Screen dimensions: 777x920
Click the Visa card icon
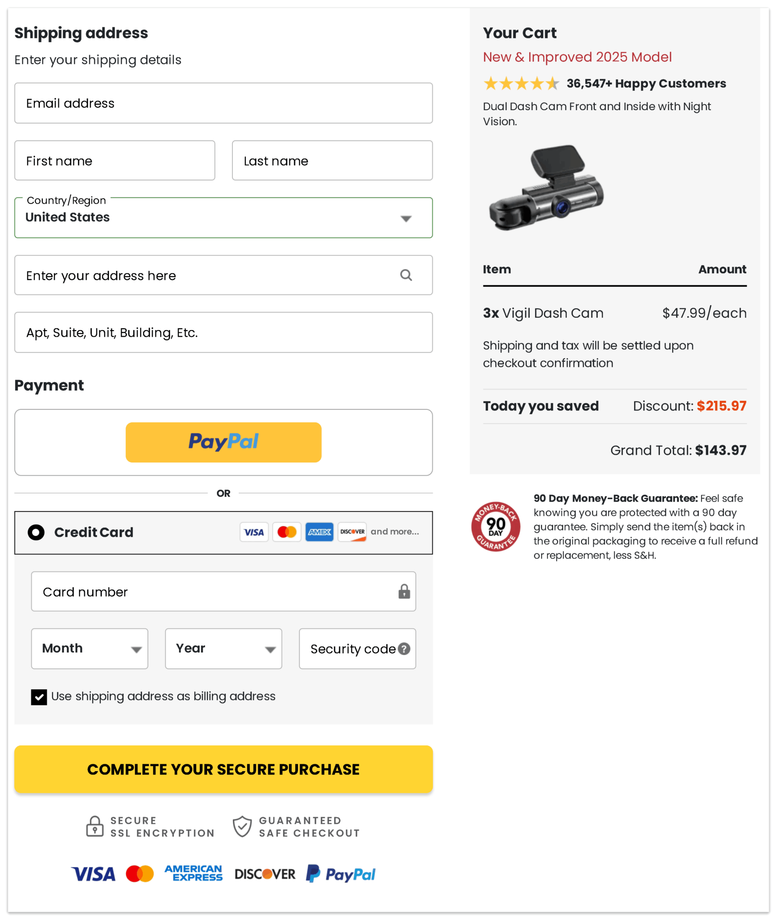point(254,532)
